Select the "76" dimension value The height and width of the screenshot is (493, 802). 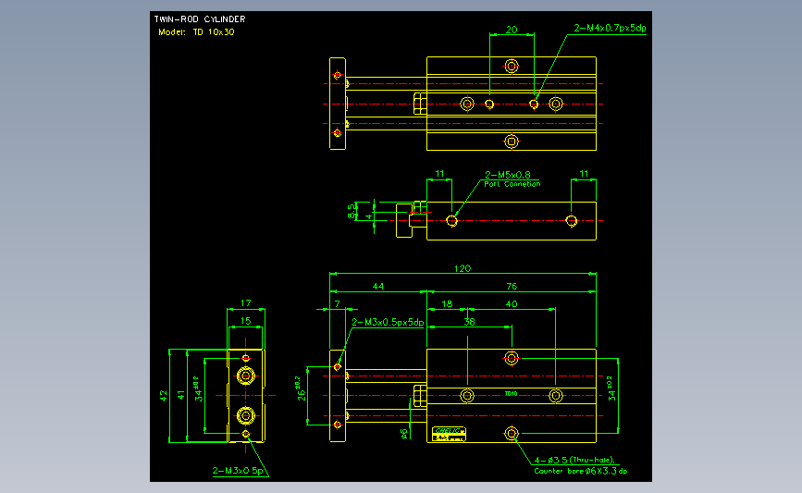click(512, 287)
